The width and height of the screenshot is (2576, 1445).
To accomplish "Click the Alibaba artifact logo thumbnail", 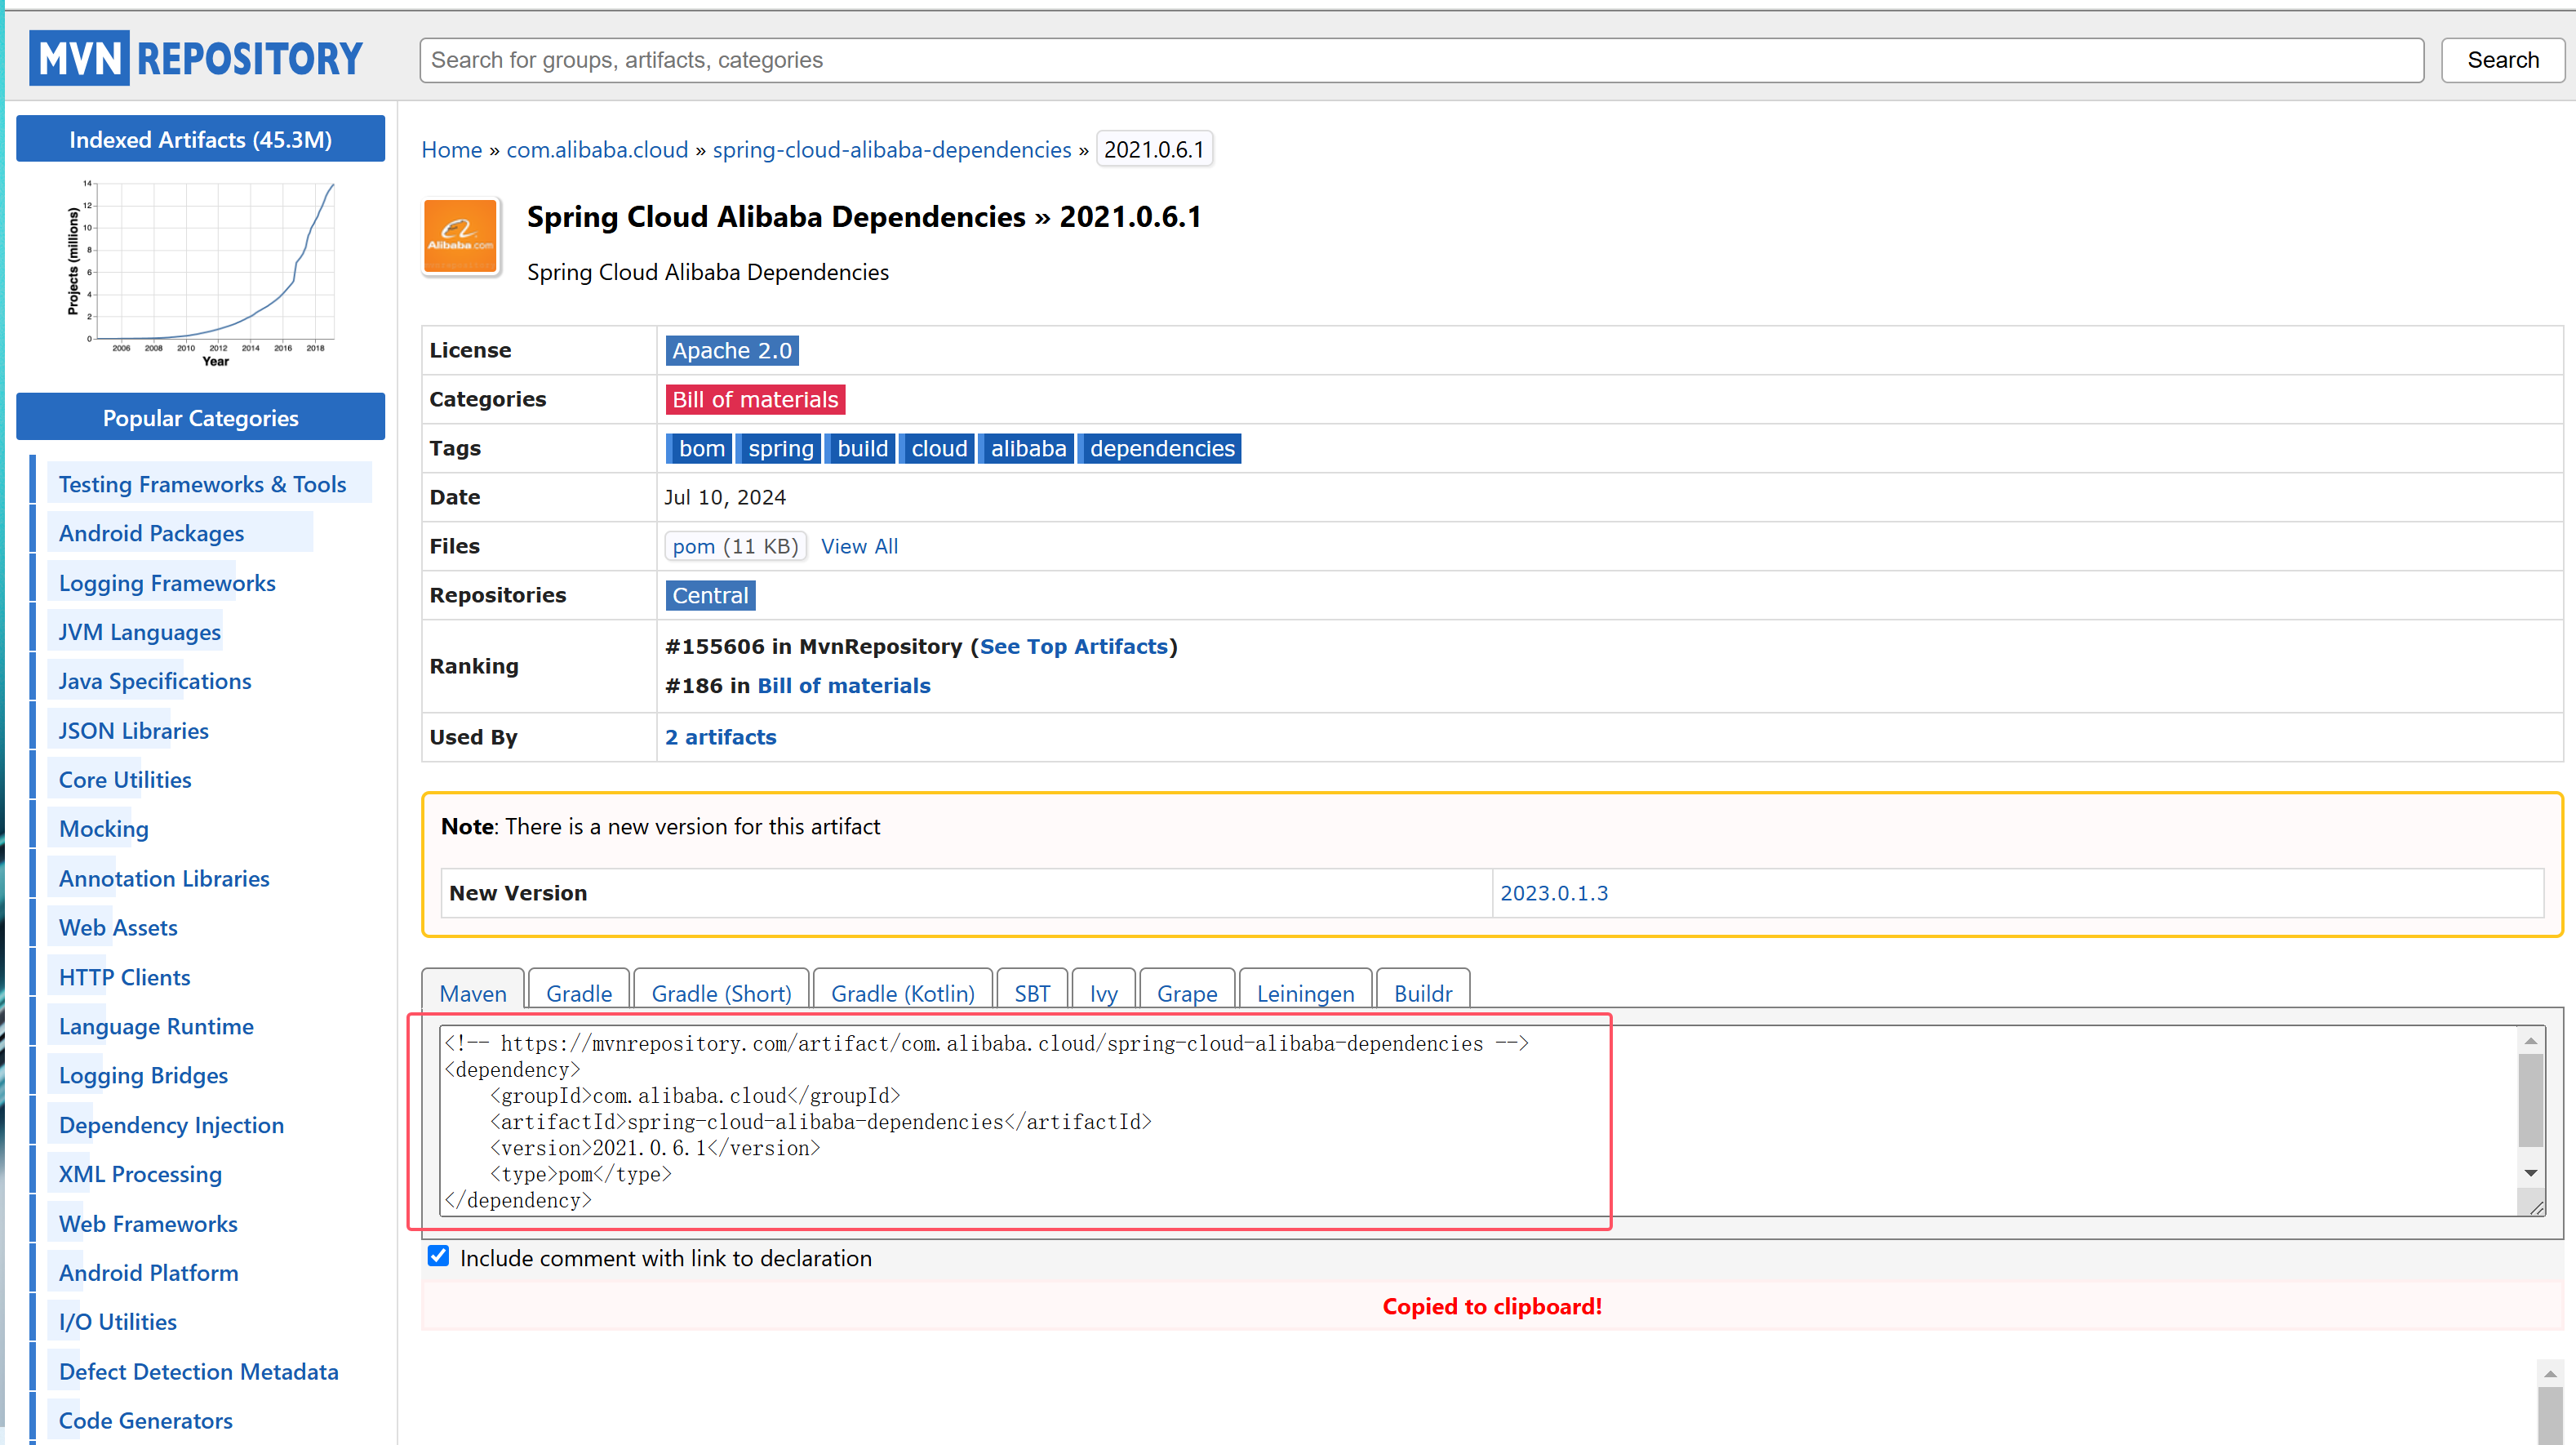I will [460, 236].
